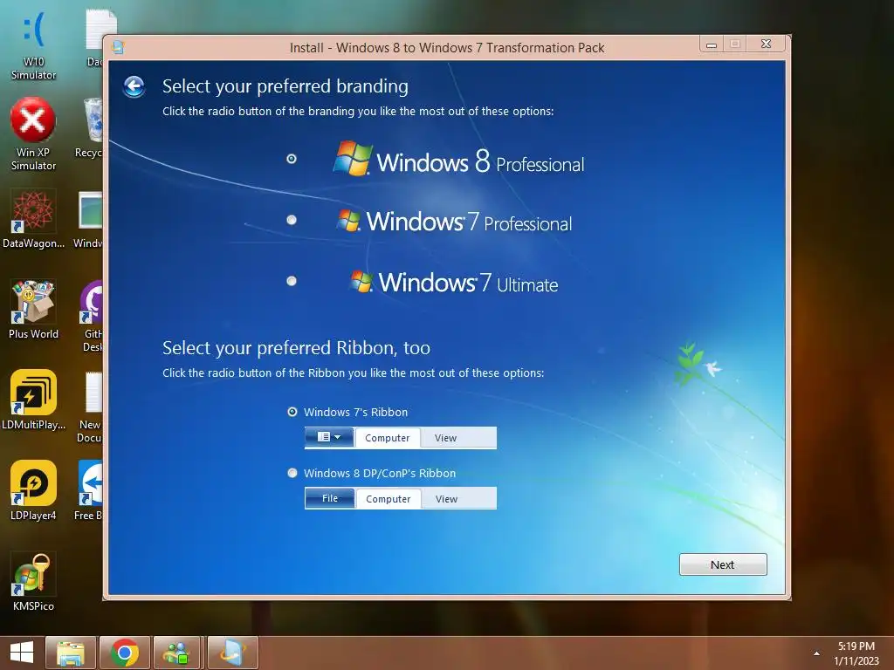Select Windows 7 Ultimate branding radio button
Image resolution: width=894 pixels, height=670 pixels.
click(x=292, y=281)
